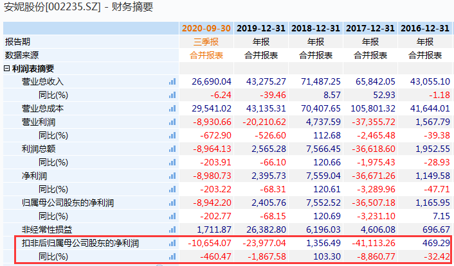Select the 营业总成本 row label
Screen dimensions: 454x266
pos(42,109)
